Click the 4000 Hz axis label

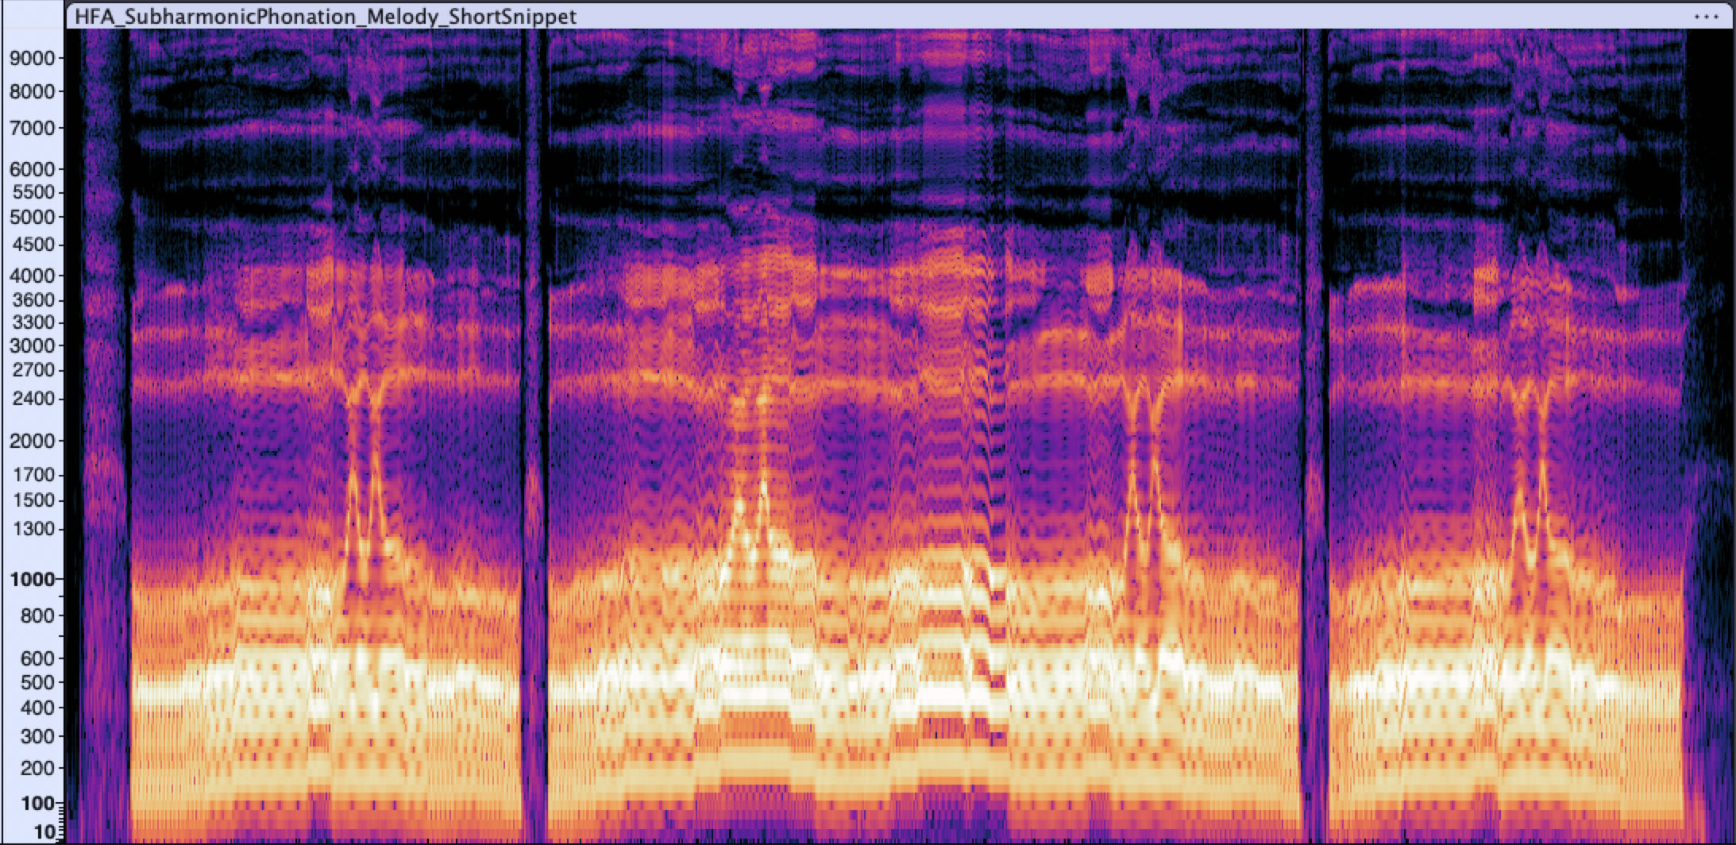click(32, 276)
